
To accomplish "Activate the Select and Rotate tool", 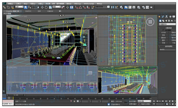I will click(x=46, y=7).
